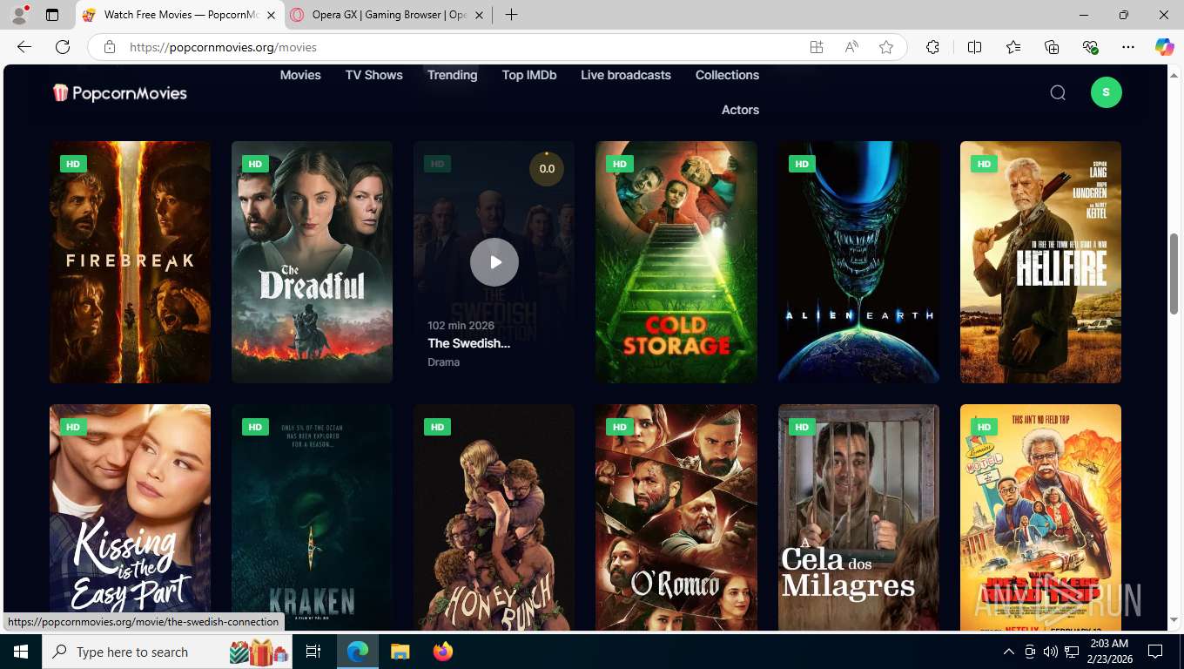
Task: Switch to the Opera GX tab
Action: tap(389, 15)
